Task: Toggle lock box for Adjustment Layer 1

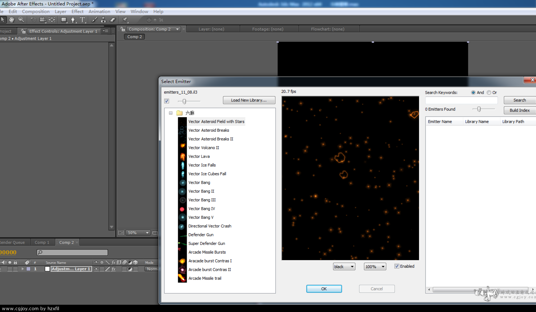Action: coord(15,269)
